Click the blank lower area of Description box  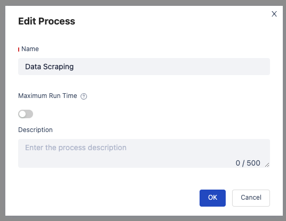click(128, 161)
